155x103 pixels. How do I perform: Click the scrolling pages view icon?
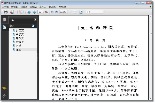click(75, 12)
